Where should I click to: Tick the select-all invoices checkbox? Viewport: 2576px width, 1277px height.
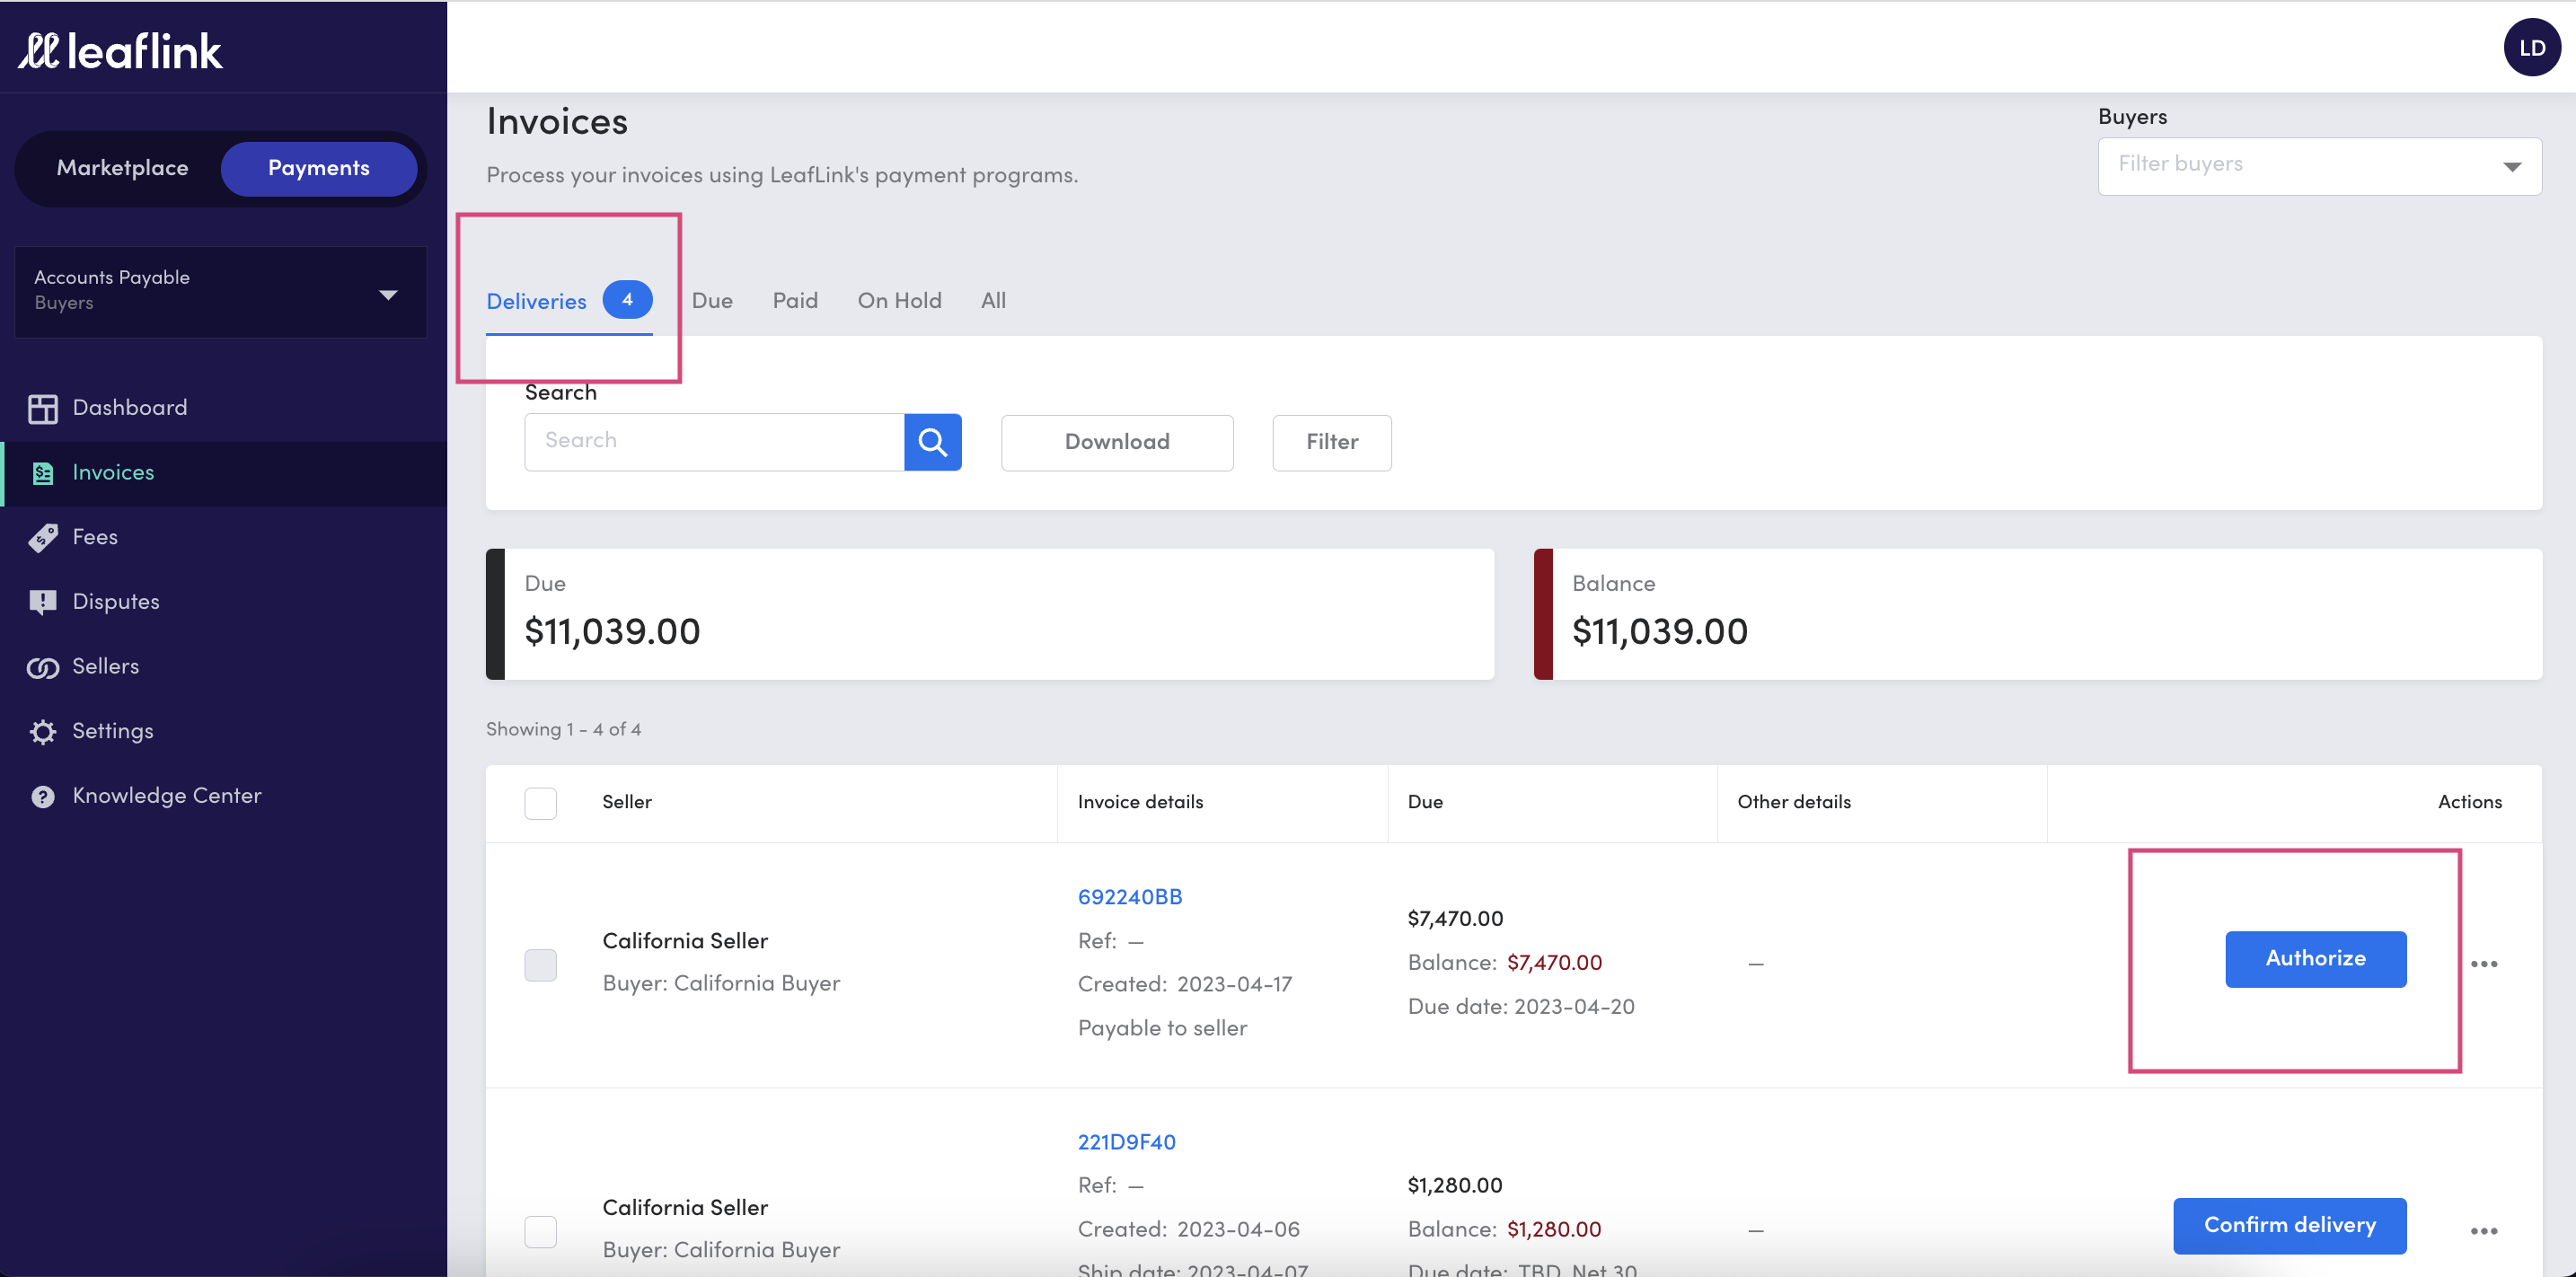pyautogui.click(x=540, y=803)
